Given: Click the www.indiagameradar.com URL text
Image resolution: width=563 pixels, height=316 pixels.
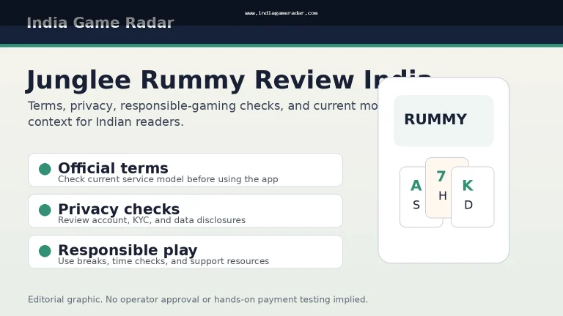Looking at the screenshot, I should coord(281,13).
